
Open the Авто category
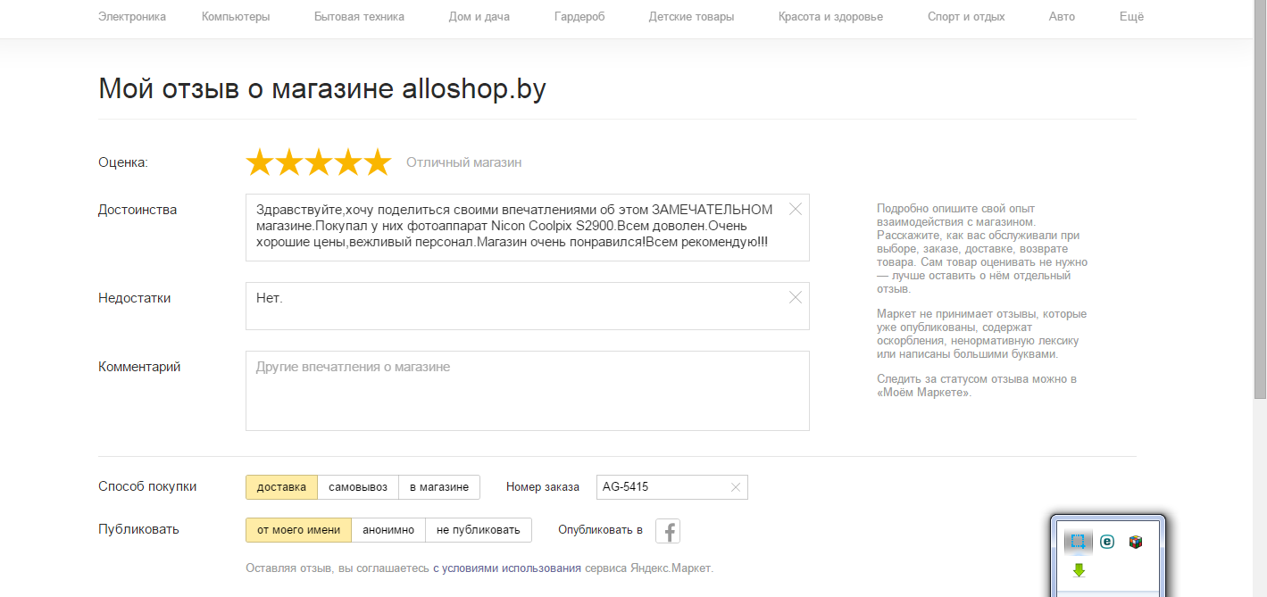coord(1062,16)
